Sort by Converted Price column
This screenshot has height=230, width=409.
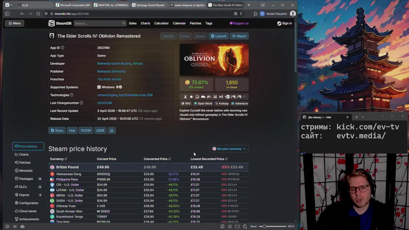[157, 159]
